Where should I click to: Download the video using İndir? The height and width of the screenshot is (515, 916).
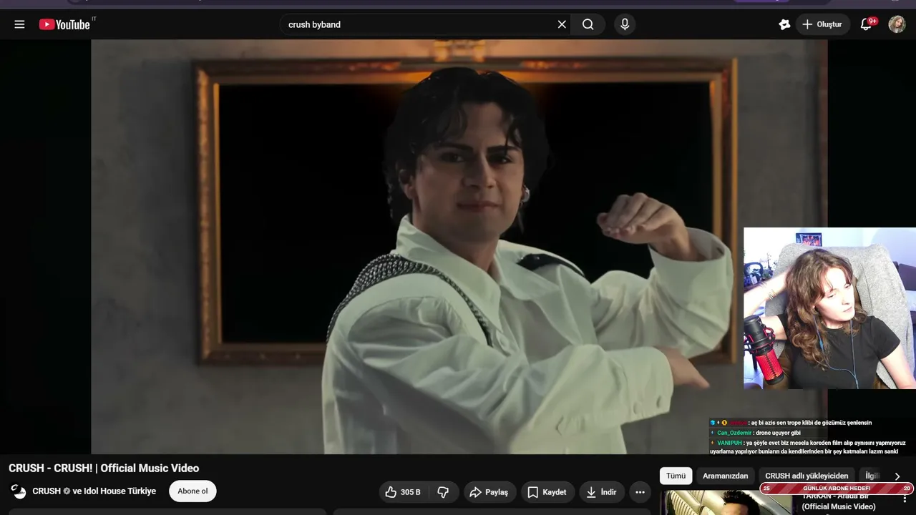(601, 492)
